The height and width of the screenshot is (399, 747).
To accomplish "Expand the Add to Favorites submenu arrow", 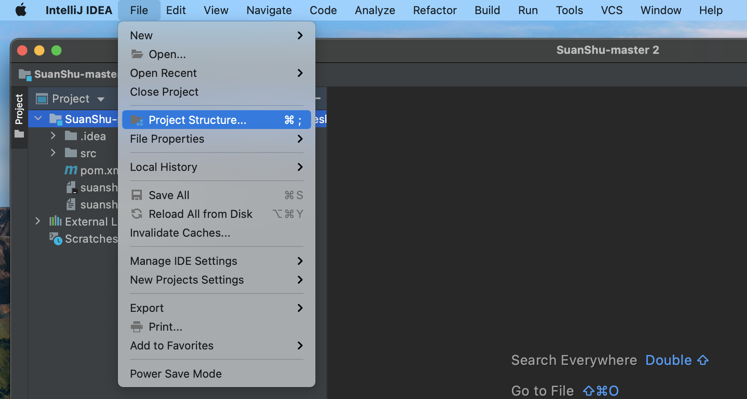I will 300,346.
